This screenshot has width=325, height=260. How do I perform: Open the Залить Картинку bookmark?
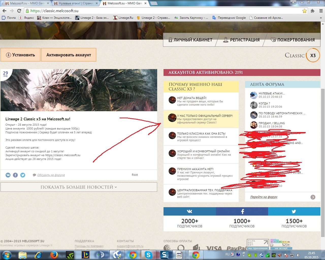[191, 18]
